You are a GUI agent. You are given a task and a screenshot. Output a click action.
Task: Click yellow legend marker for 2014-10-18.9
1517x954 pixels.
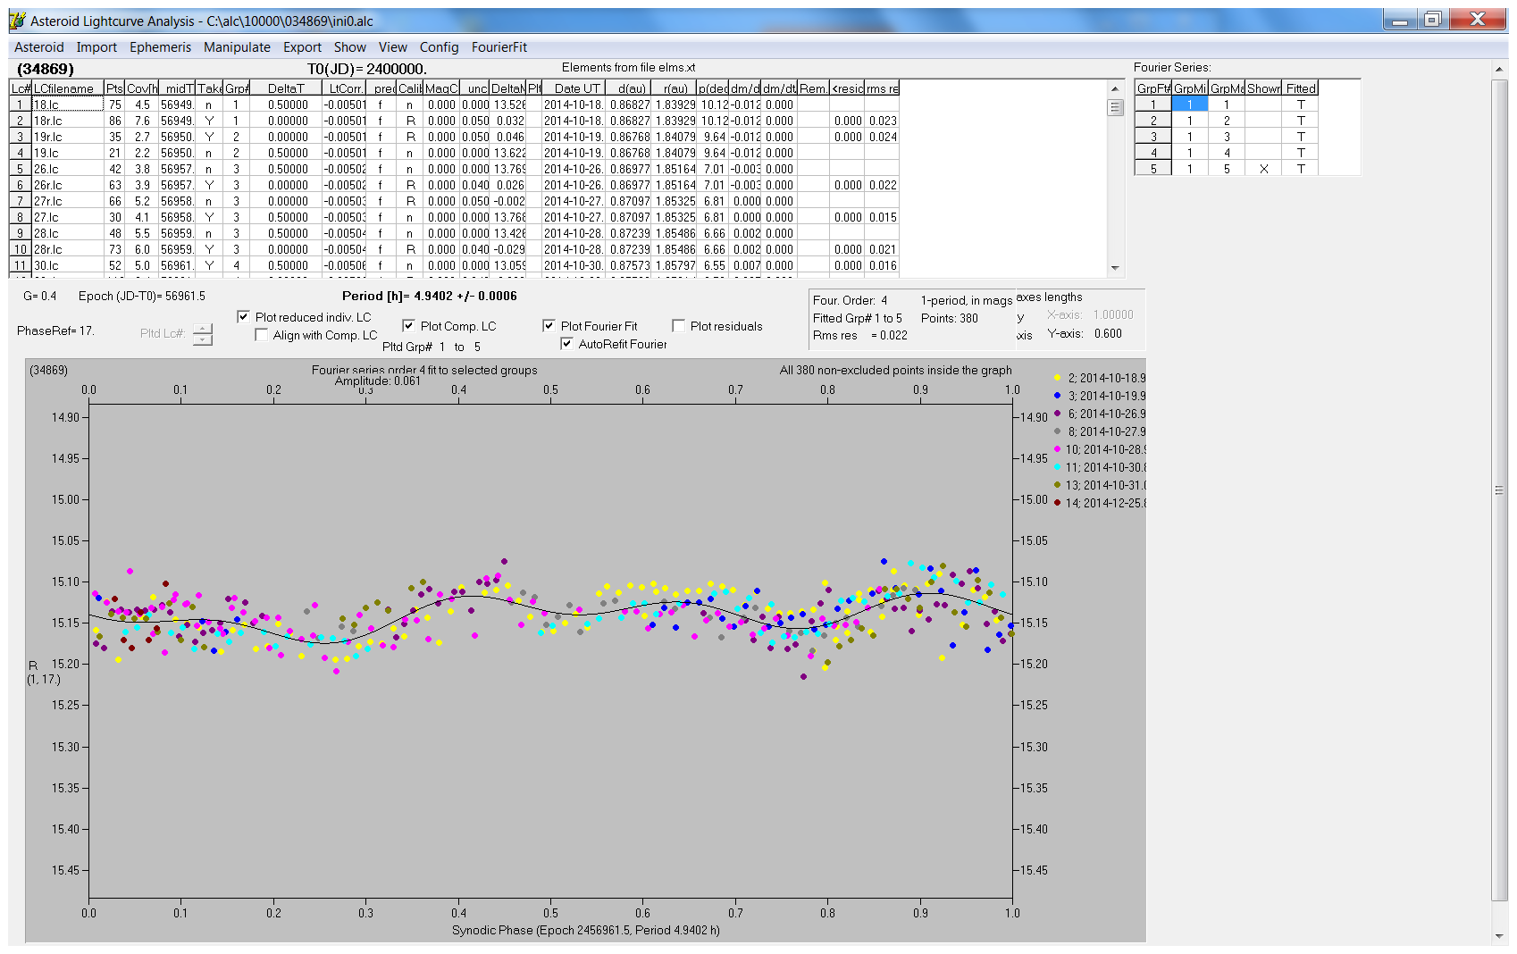pos(1058,378)
